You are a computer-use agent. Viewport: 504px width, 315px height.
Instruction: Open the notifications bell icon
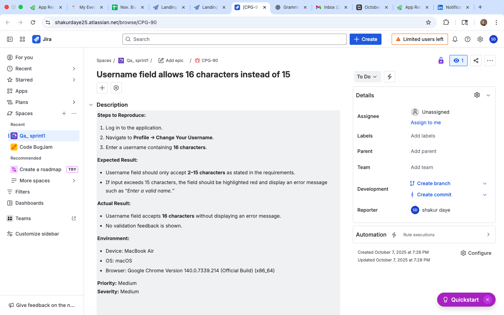click(x=455, y=39)
